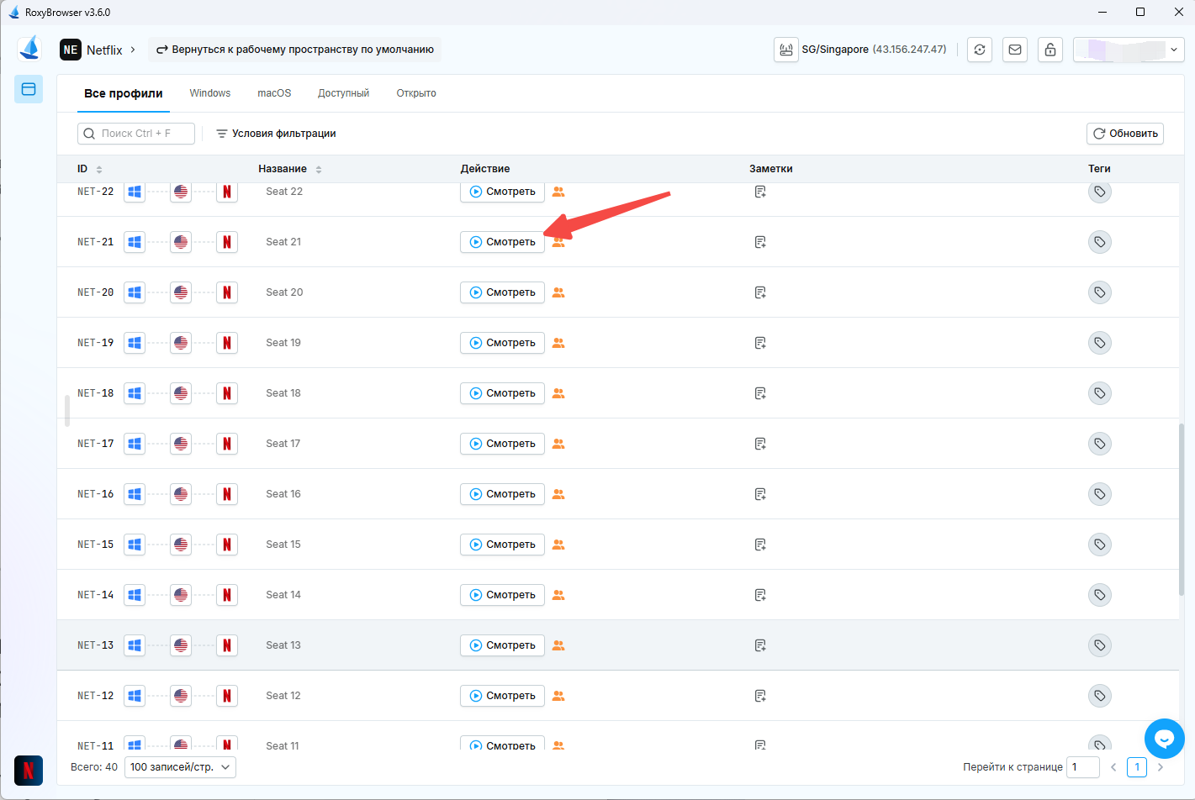Open the notes icon for NET-19
The height and width of the screenshot is (800, 1195).
click(x=760, y=343)
